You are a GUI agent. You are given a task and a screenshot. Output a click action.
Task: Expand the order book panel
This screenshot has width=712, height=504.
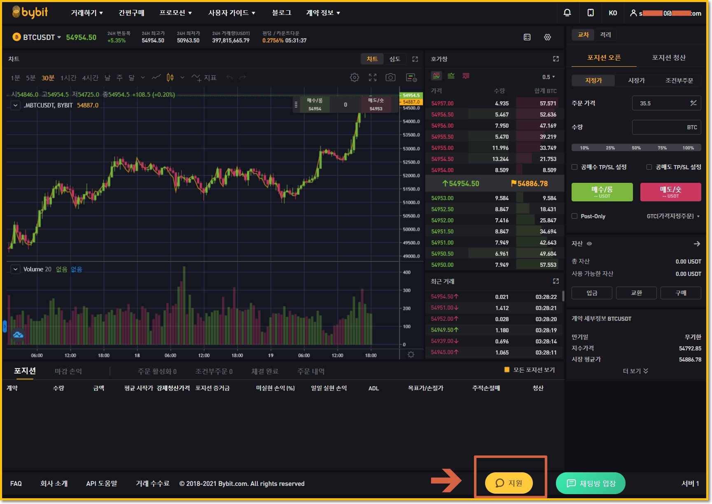tap(556, 59)
